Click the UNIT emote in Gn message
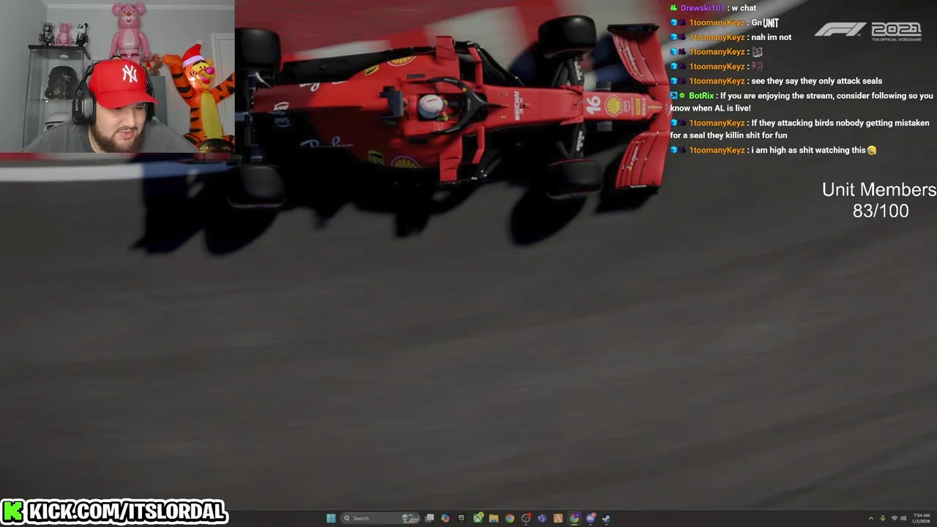 point(771,23)
